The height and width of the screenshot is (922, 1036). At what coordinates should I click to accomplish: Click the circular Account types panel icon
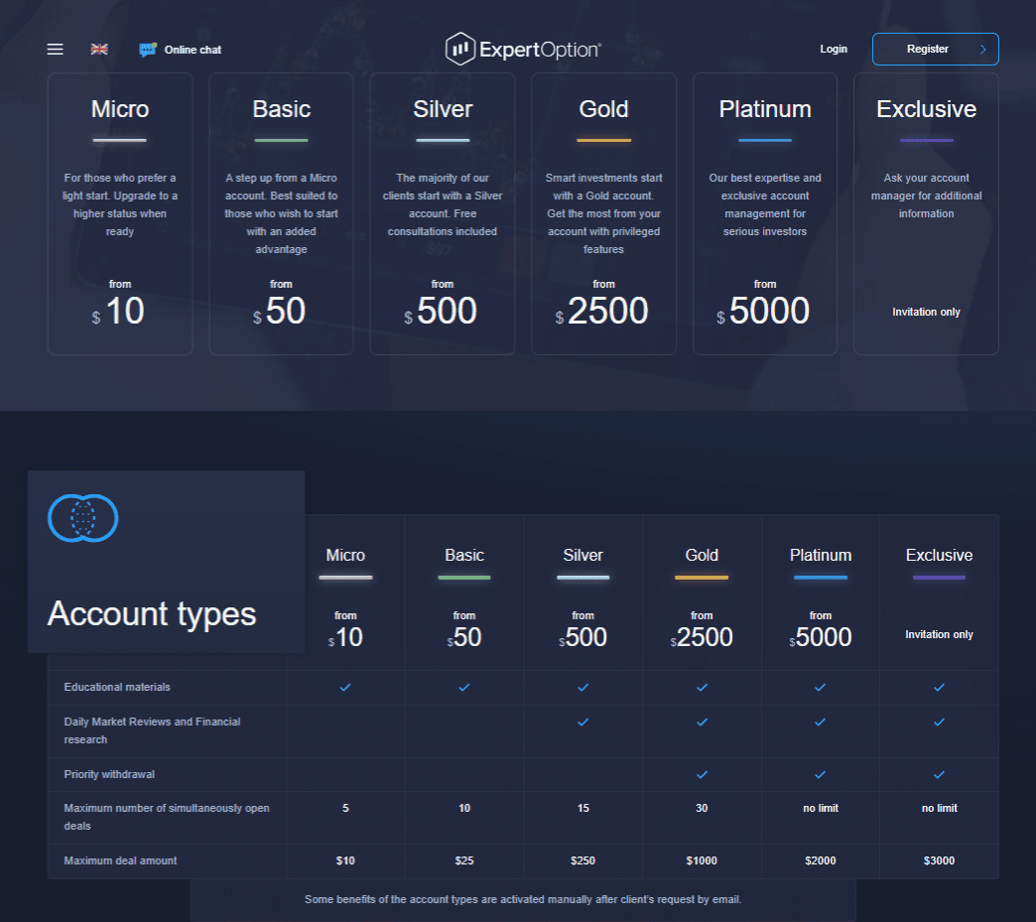pyautogui.click(x=82, y=518)
